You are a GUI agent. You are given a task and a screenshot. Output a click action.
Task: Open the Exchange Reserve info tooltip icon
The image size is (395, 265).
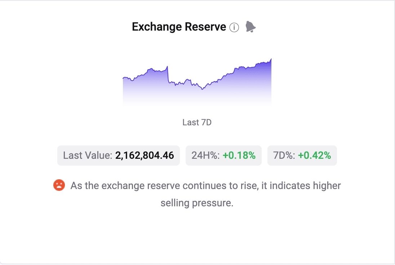[234, 27]
